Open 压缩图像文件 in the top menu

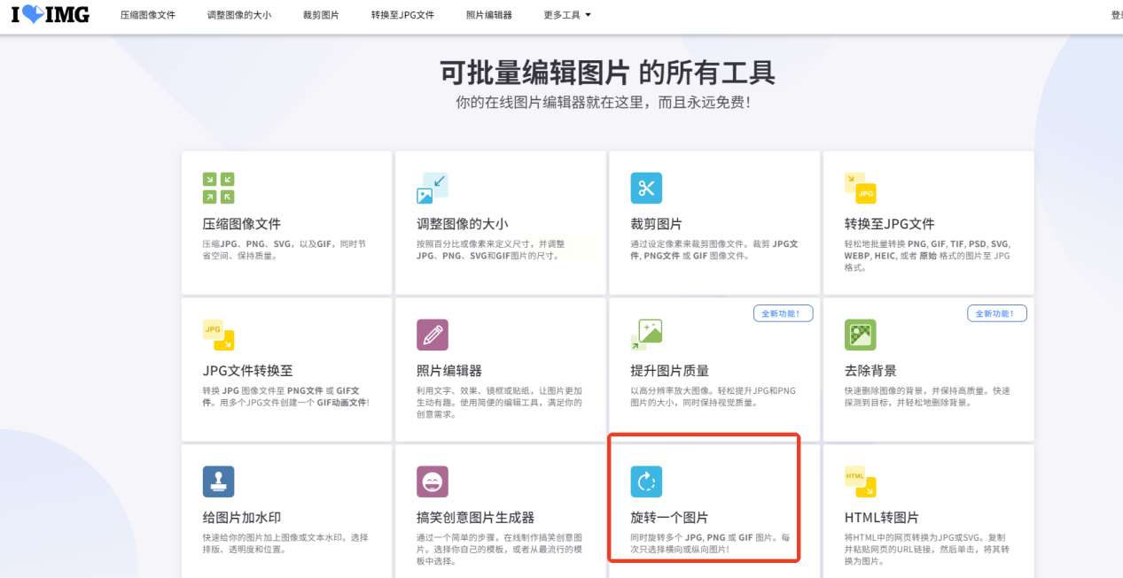click(x=148, y=15)
